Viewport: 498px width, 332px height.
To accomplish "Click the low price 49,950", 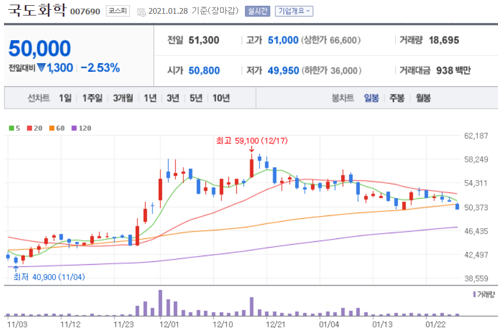I will point(284,71).
